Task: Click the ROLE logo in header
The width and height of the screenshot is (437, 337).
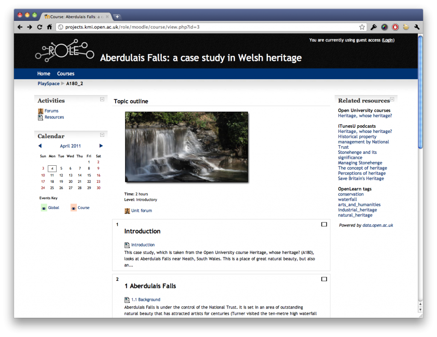Action: [64, 51]
